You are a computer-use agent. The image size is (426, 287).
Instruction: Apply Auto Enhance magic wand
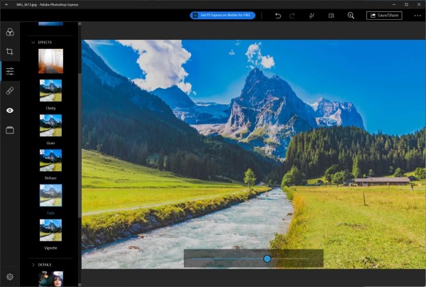tap(311, 15)
